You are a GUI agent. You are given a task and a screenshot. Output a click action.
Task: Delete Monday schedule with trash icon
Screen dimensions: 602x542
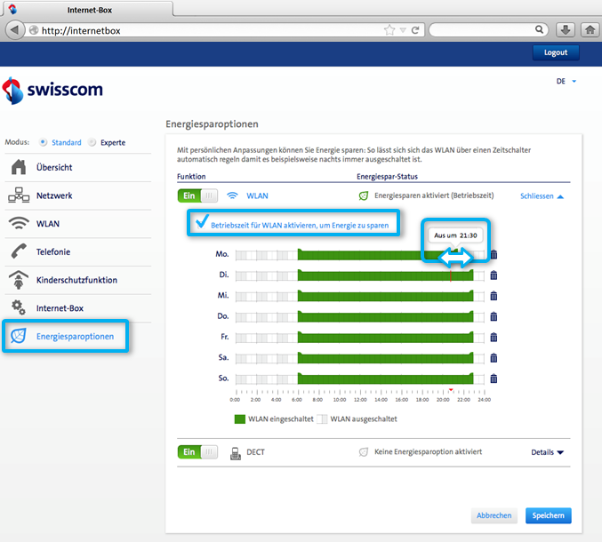[x=494, y=254]
